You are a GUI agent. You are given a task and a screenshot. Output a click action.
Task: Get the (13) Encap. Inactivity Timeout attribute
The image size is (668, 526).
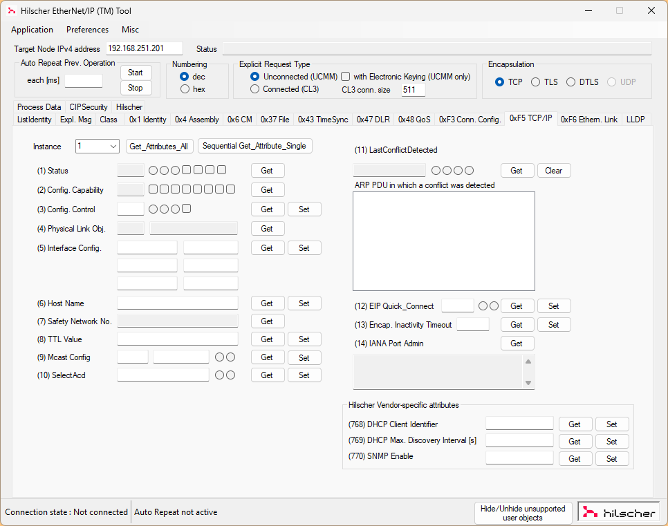point(517,325)
